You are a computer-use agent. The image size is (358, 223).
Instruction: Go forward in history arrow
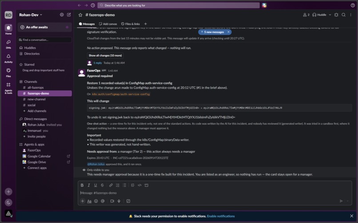(x=86, y=5)
